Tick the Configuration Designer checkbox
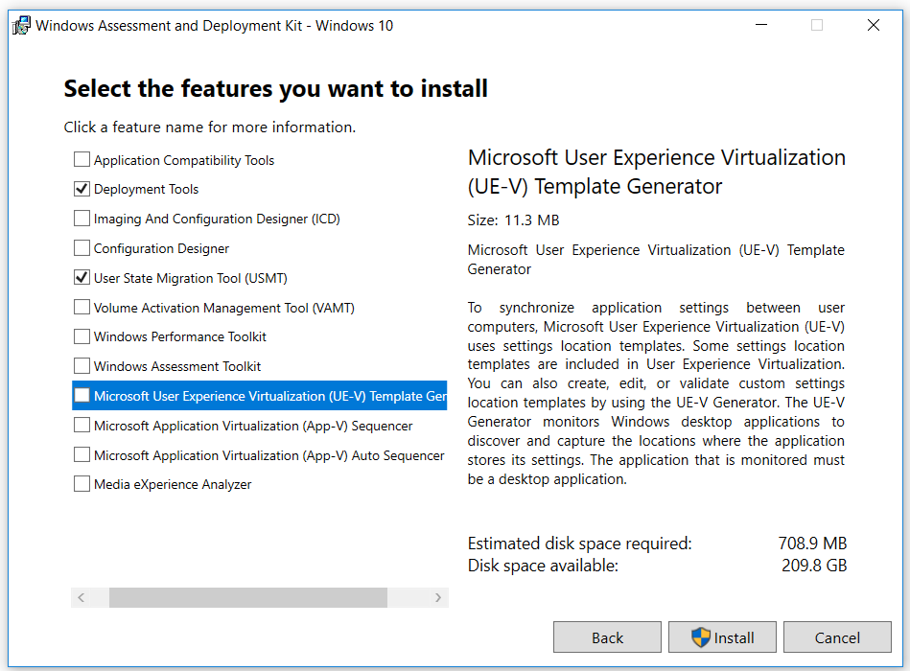910x671 pixels. tap(82, 248)
